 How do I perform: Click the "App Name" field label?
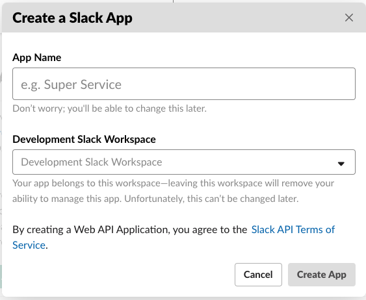pyautogui.click(x=37, y=58)
